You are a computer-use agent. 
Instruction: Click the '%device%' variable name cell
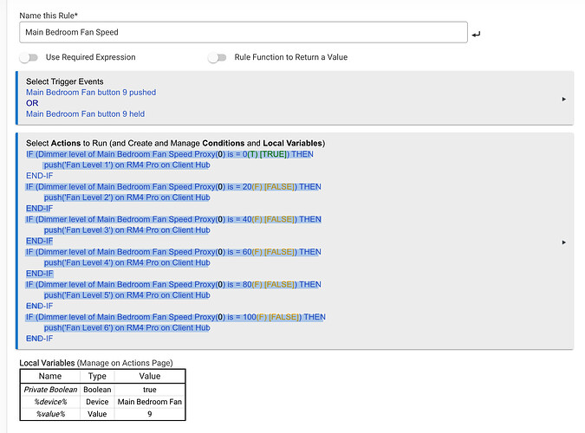(x=50, y=402)
